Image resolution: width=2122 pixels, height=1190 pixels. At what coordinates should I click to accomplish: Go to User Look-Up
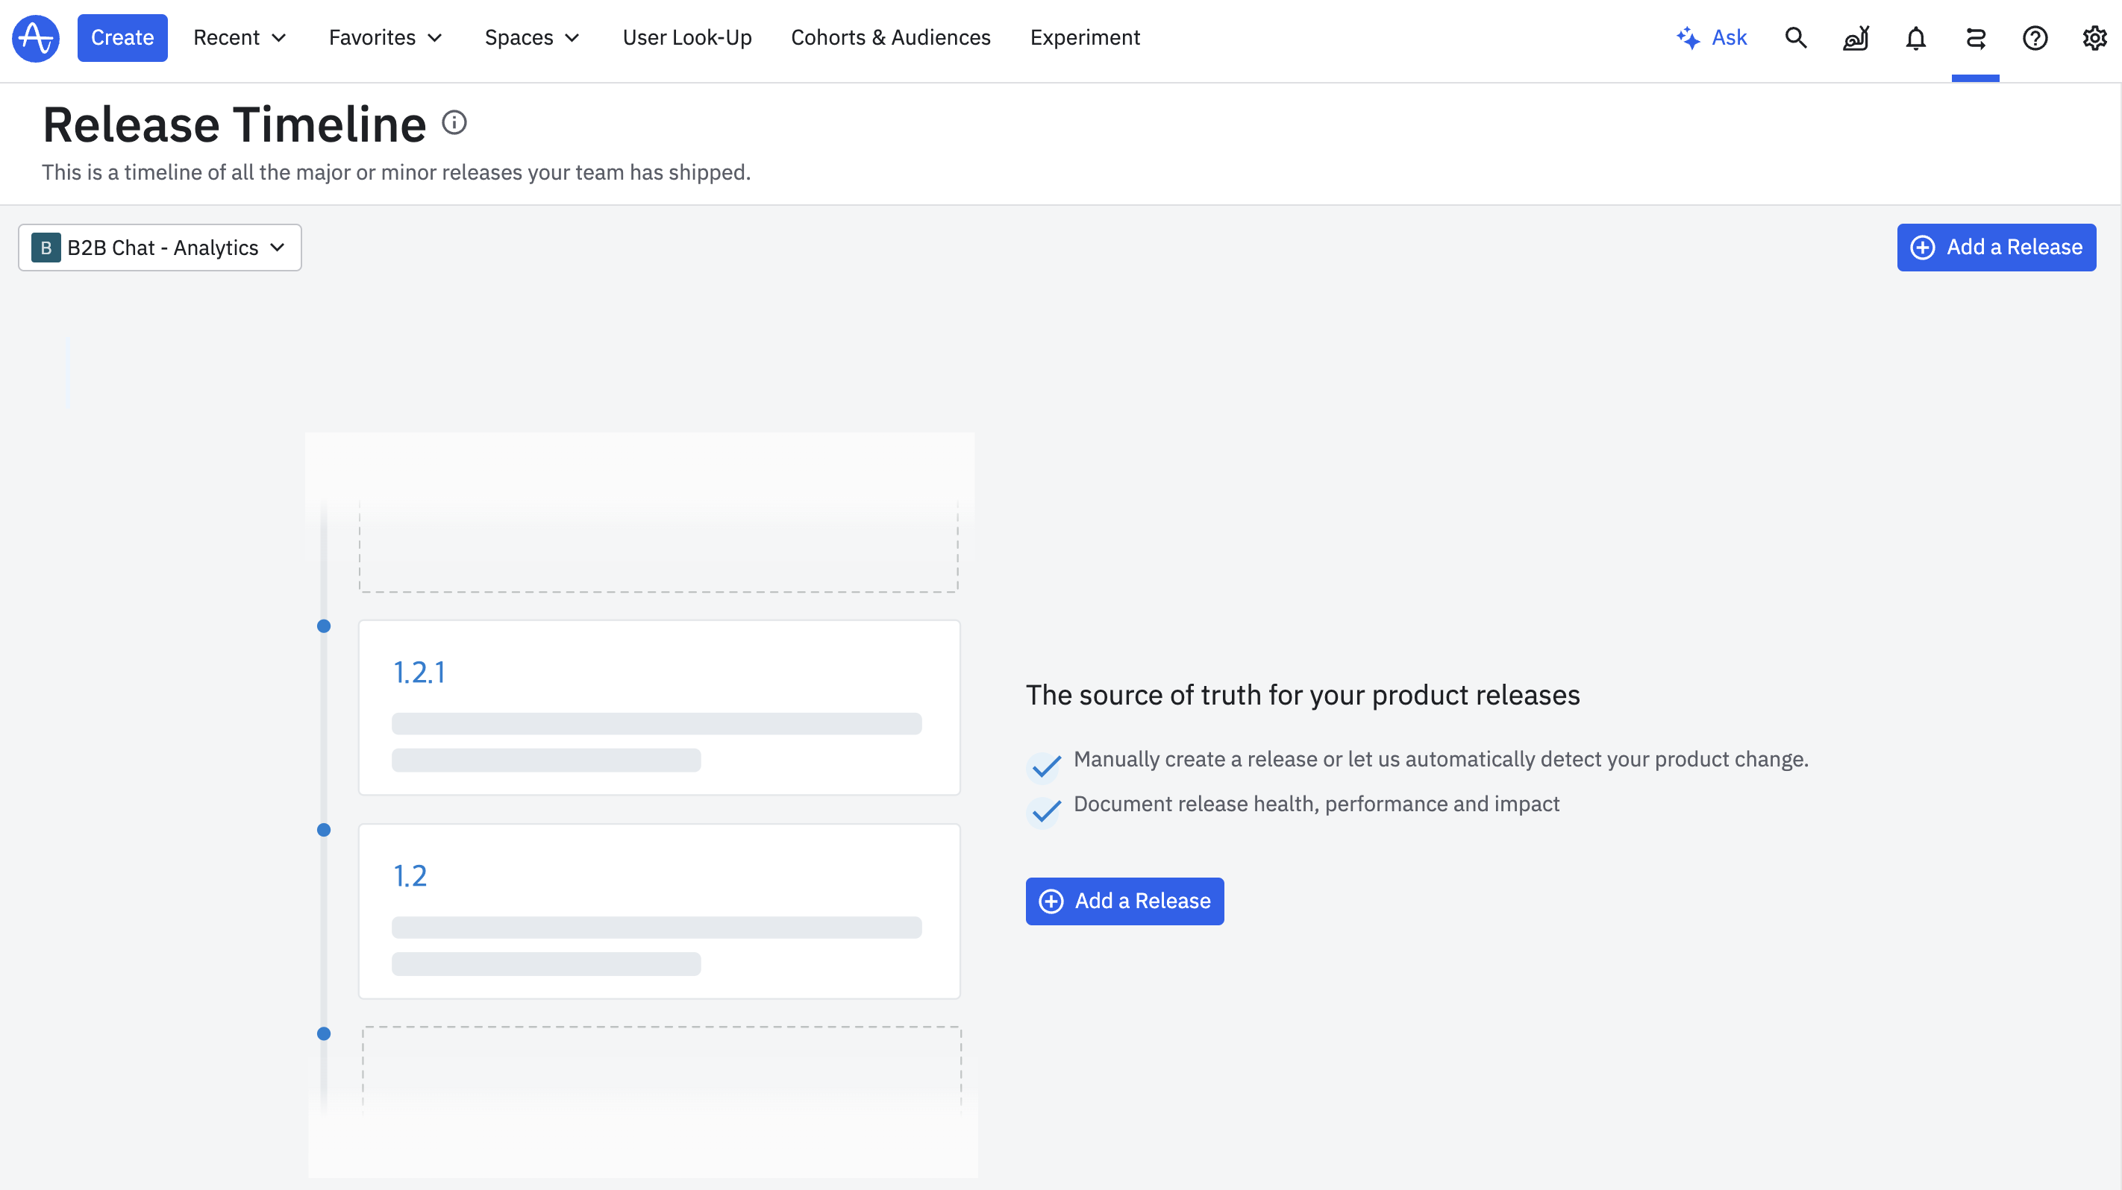coord(687,38)
